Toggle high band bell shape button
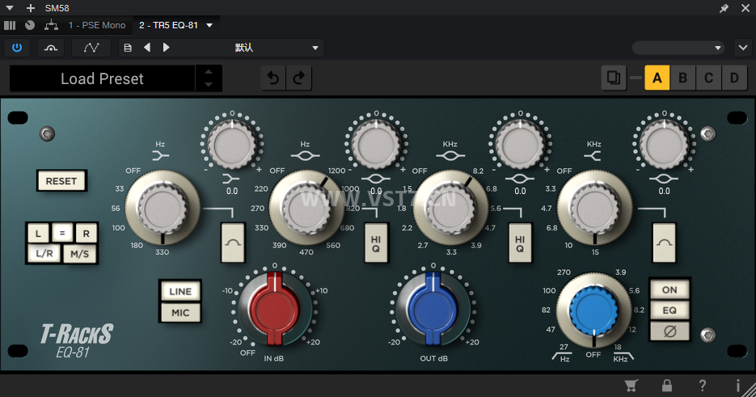756x397 pixels. click(x=664, y=243)
